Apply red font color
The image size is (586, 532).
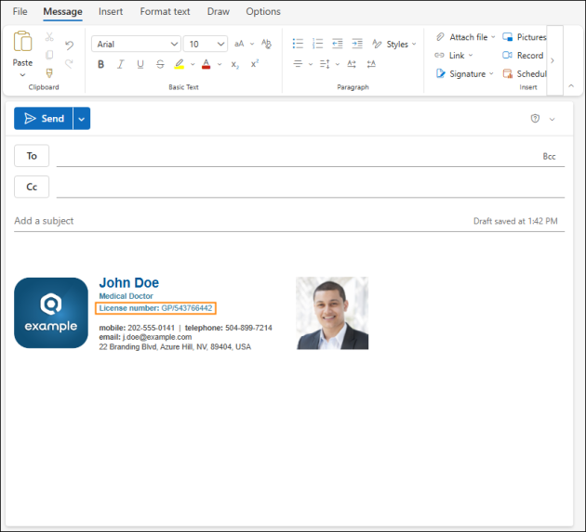(206, 64)
